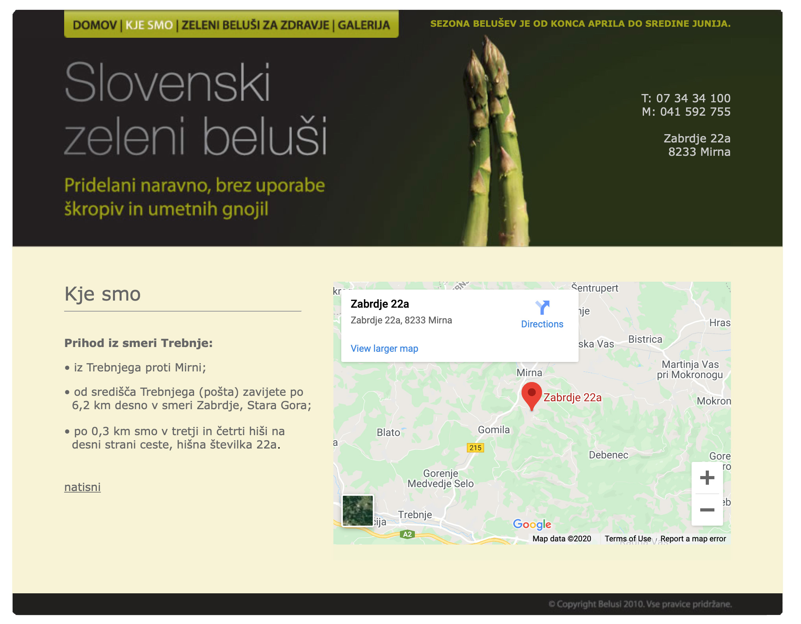Switch map to satellite view thumbnail

(x=357, y=510)
